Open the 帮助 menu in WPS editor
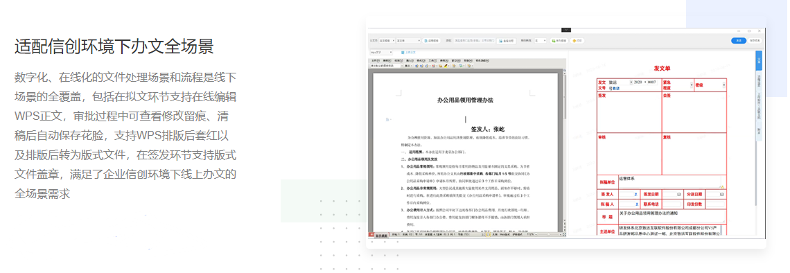 coord(468,60)
